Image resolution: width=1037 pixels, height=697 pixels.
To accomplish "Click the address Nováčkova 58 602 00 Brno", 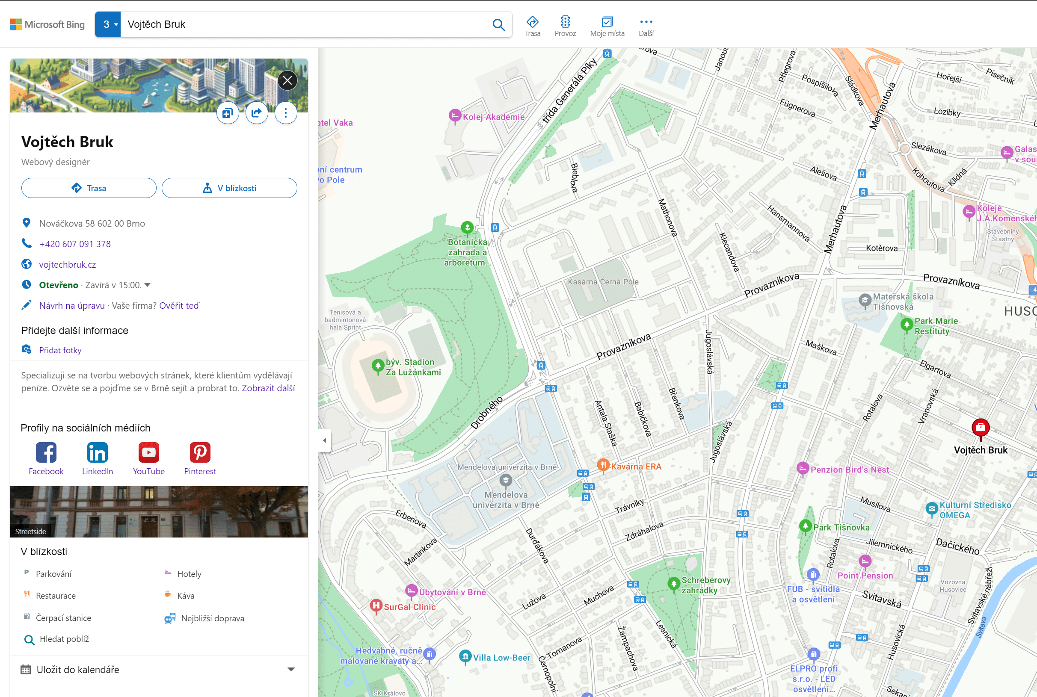I will [x=92, y=223].
